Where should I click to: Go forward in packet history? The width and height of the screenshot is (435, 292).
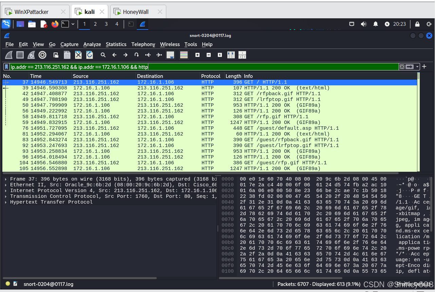(126, 55)
